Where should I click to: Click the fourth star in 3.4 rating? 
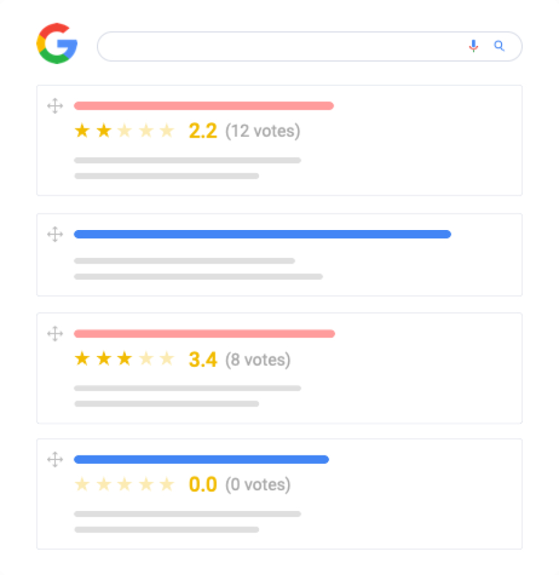pos(146,359)
